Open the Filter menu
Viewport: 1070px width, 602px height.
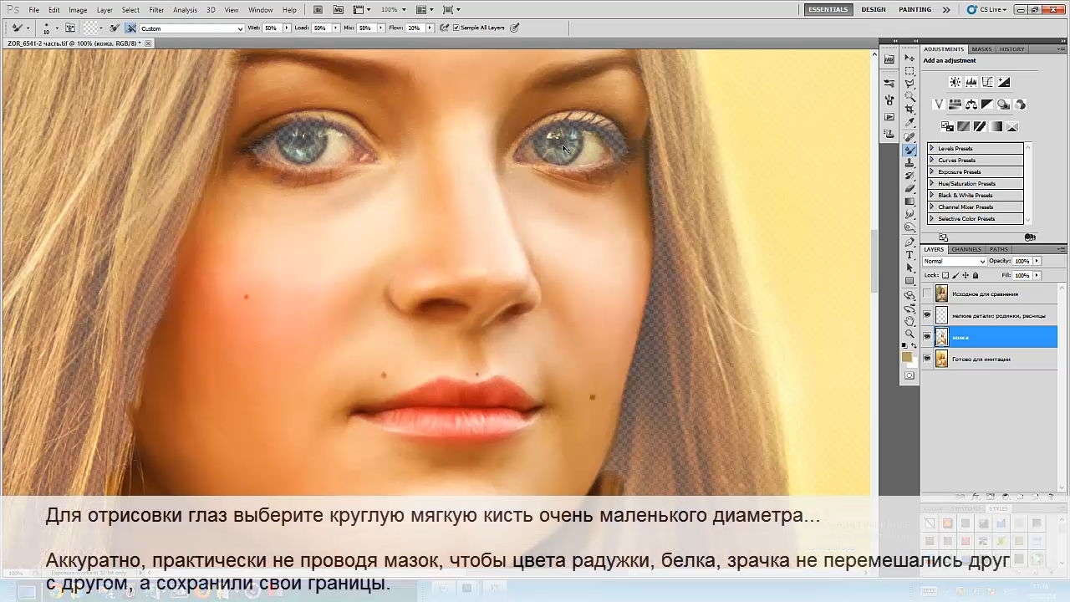[x=156, y=10]
